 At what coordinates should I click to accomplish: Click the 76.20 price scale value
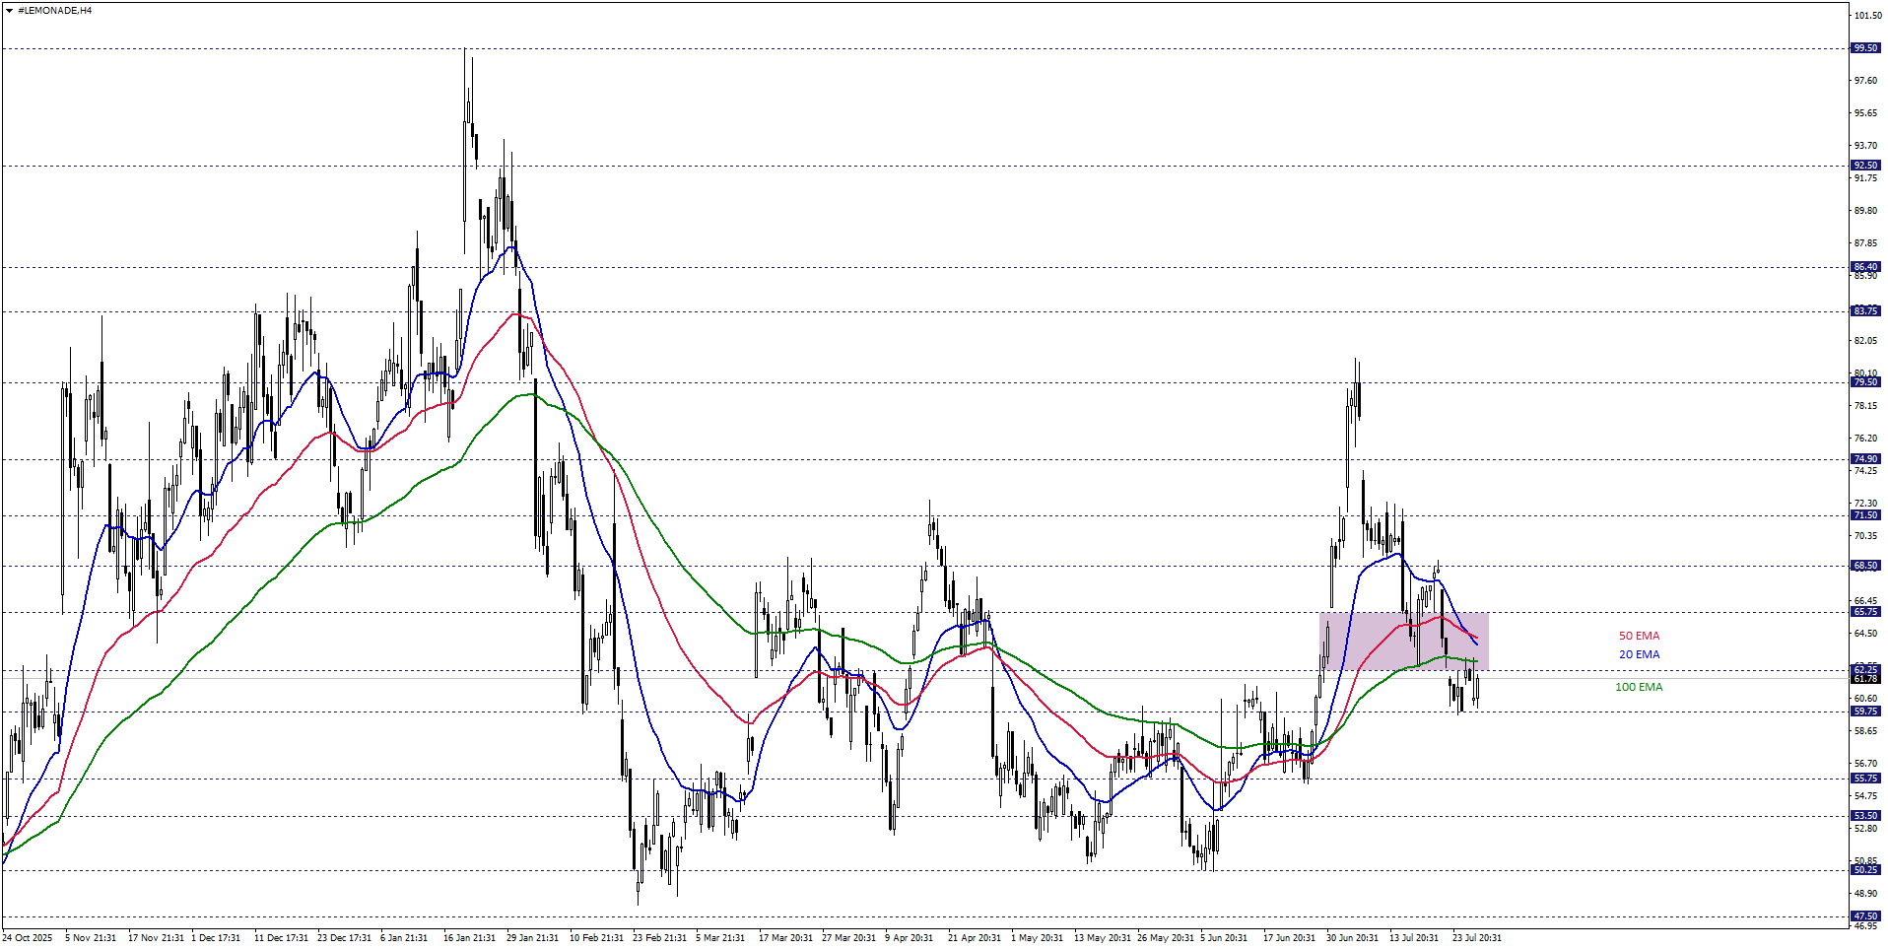pos(1865,439)
